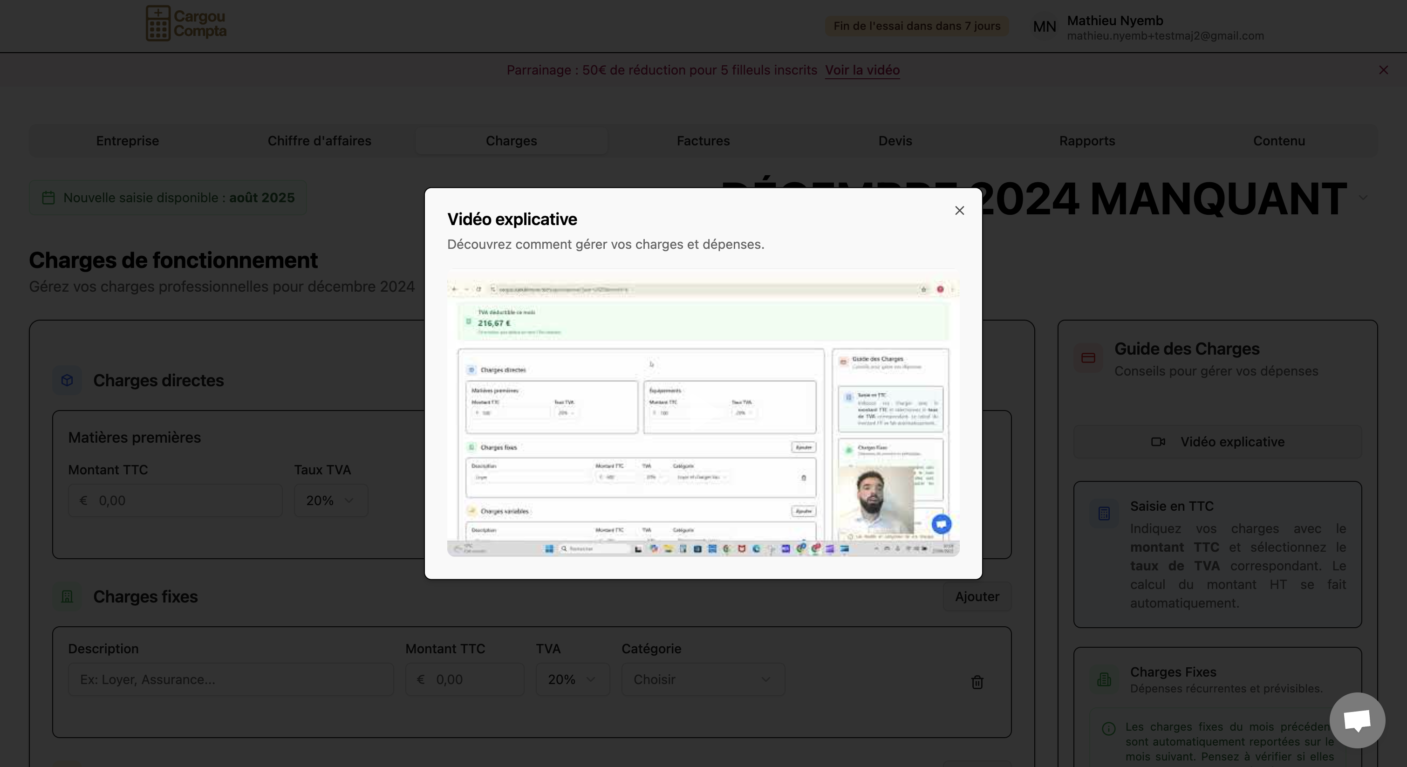Expand the month selector chevron beside title
1407x767 pixels.
tap(1363, 198)
